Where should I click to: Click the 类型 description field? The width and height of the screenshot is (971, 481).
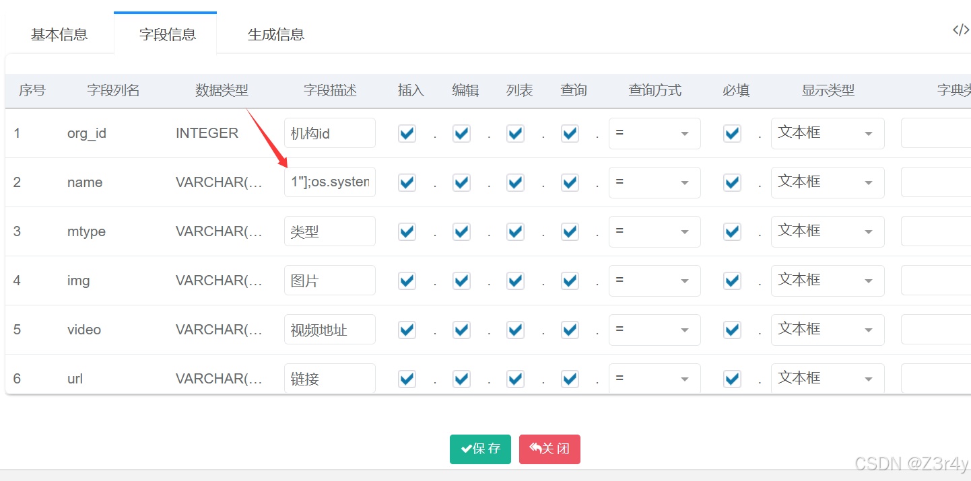[330, 231]
